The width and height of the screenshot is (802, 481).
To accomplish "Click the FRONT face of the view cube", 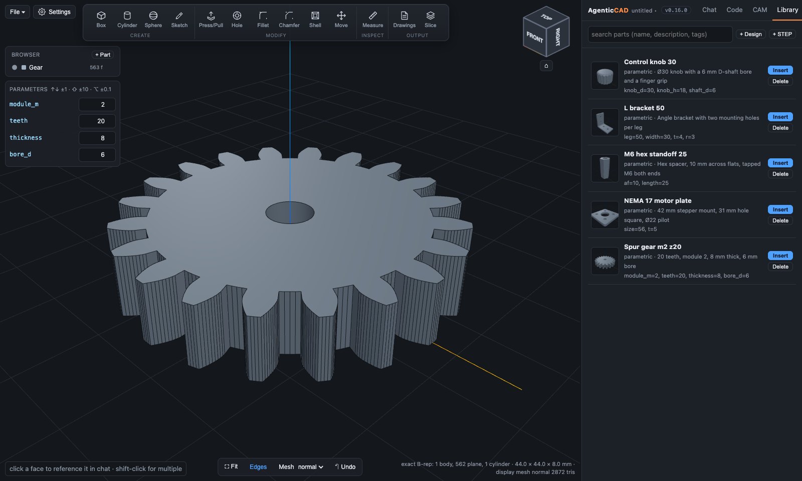I will pos(534,38).
